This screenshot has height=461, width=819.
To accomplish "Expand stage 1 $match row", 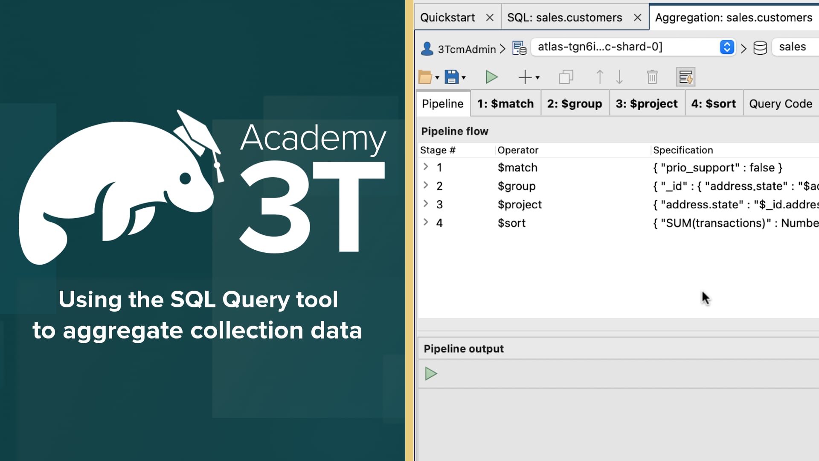I will tap(425, 167).
